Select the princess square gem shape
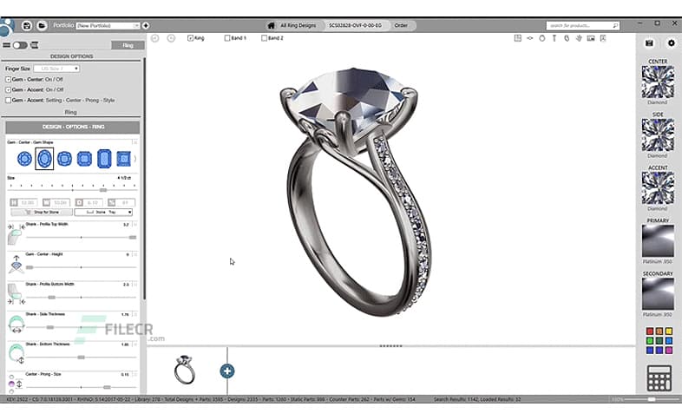The width and height of the screenshot is (682, 420). tap(123, 159)
